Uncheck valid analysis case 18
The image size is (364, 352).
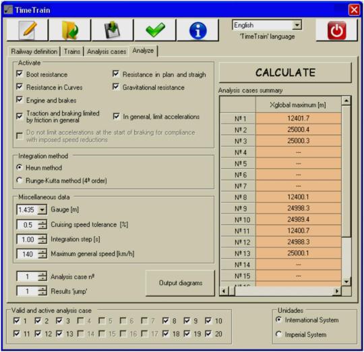(166, 334)
